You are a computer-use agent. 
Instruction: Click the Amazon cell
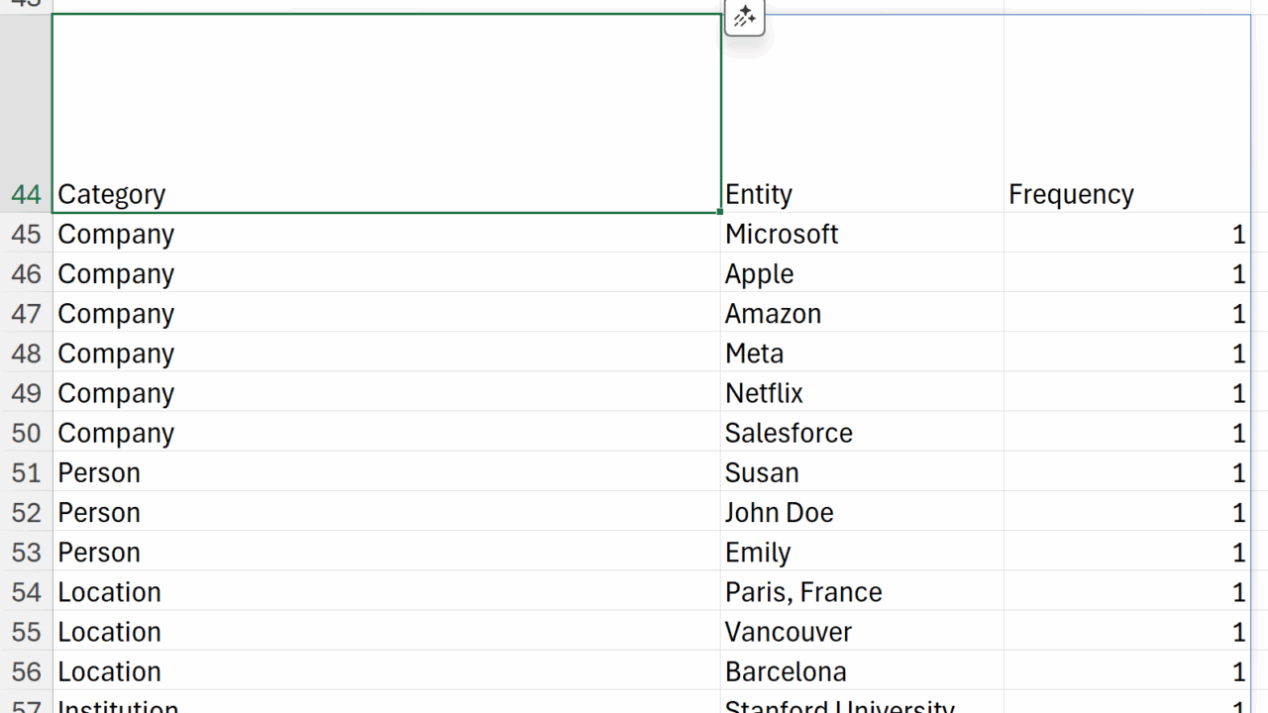(862, 313)
